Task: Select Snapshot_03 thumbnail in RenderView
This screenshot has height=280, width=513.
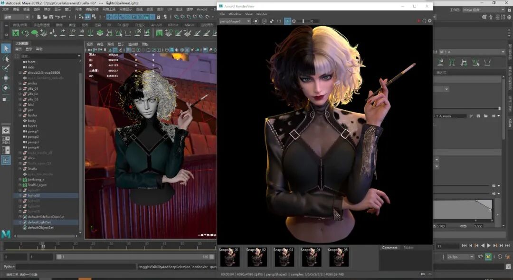Action: pyautogui.click(x=284, y=257)
